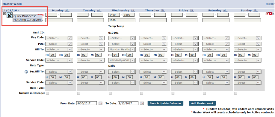Collapse the 11/01/16 master week row
The image size is (275, 117).
click(5, 14)
